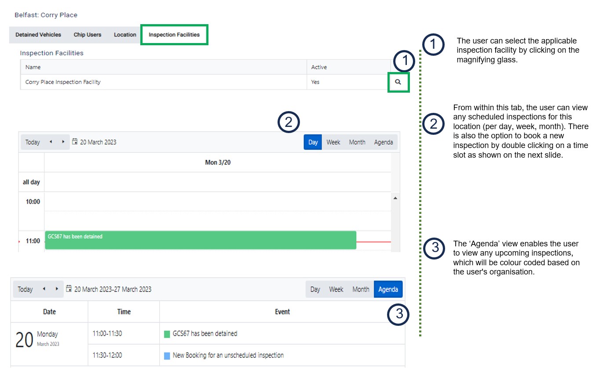Click next arrow in the Day view calendar

[63, 142]
